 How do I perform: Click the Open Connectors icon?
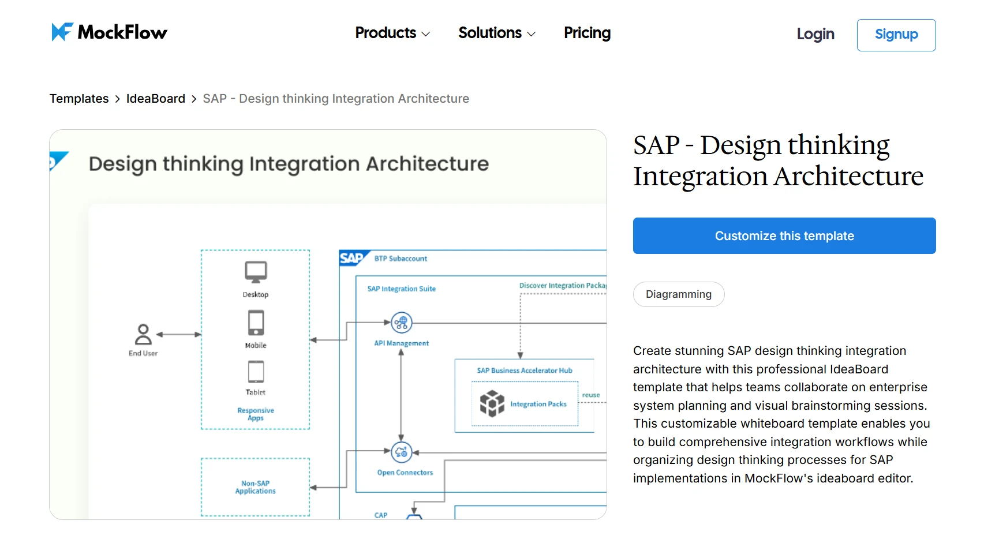402,452
